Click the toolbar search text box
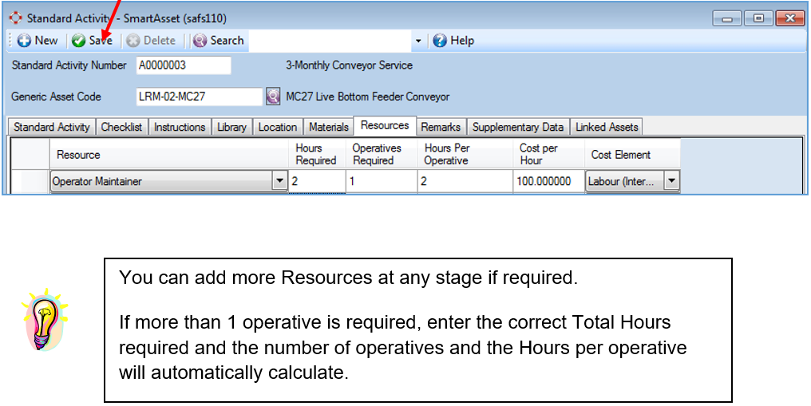811x406 pixels. pyautogui.click(x=331, y=41)
